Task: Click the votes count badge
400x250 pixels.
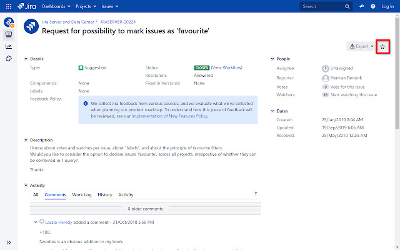Action: point(325,87)
